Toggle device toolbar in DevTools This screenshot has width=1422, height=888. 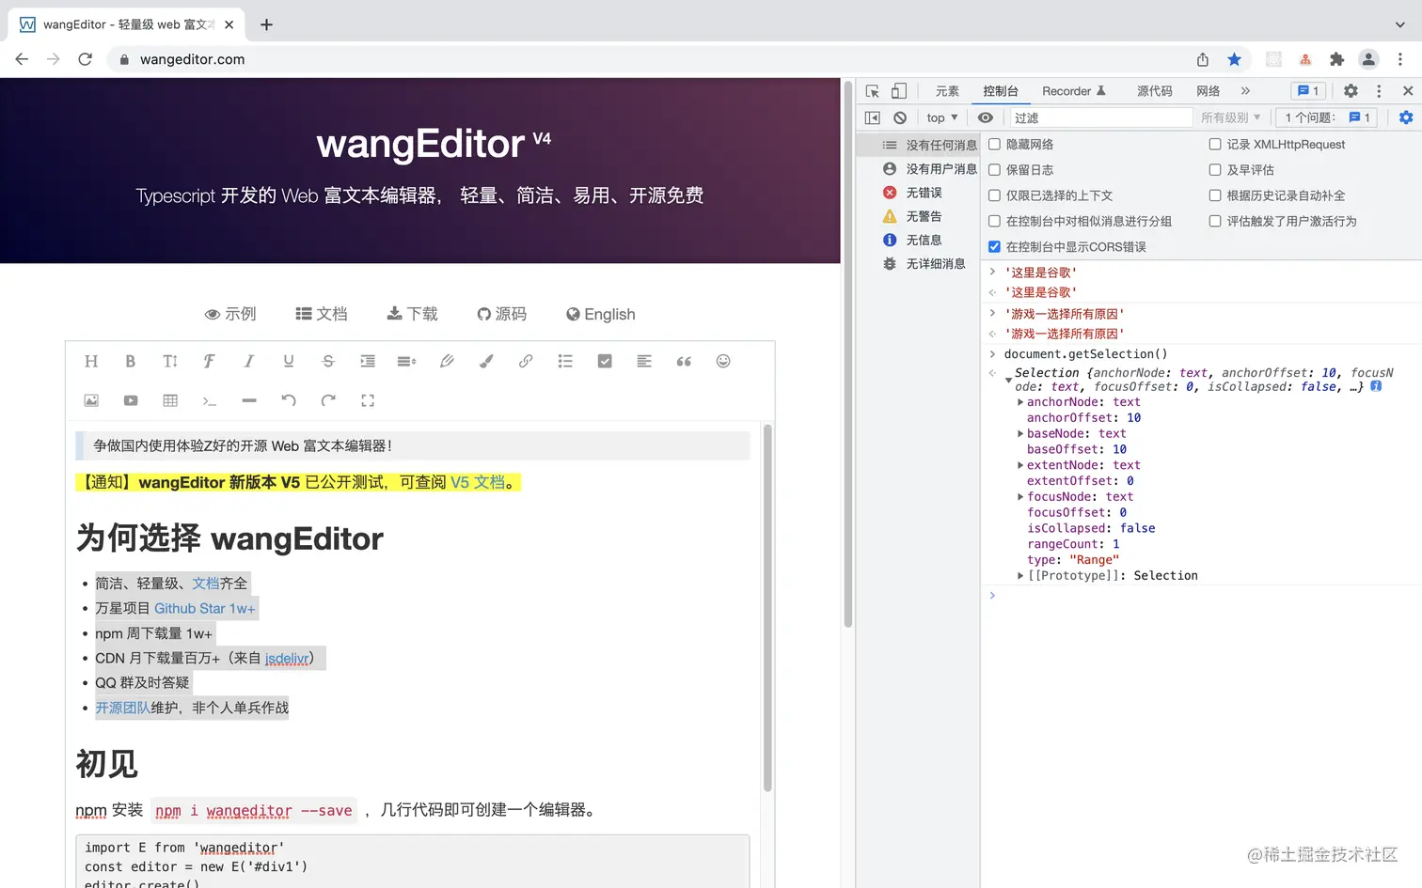click(x=899, y=91)
